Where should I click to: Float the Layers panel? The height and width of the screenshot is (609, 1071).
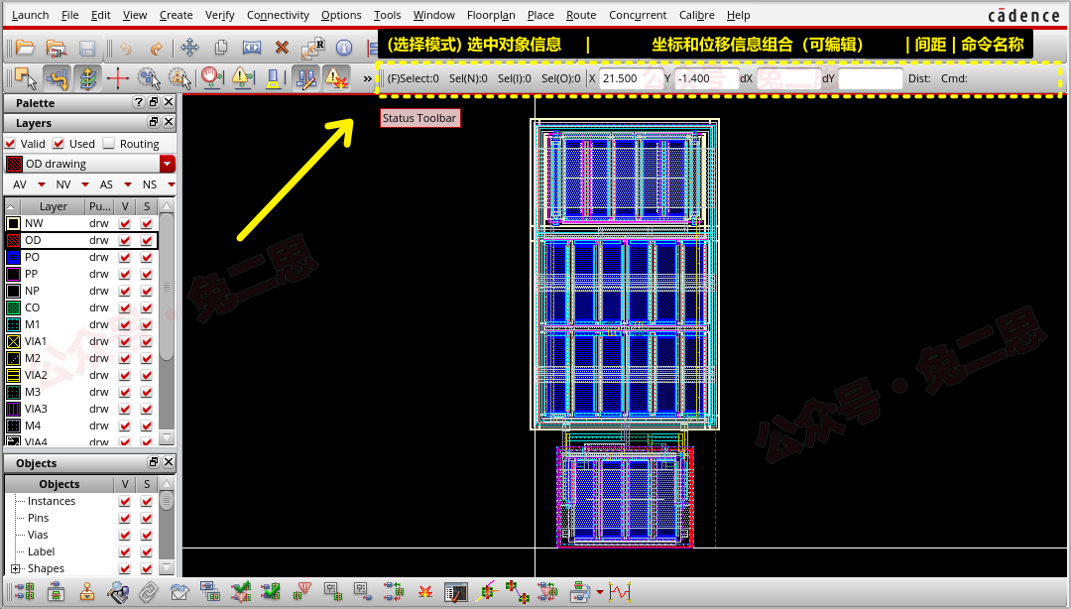pyautogui.click(x=154, y=122)
